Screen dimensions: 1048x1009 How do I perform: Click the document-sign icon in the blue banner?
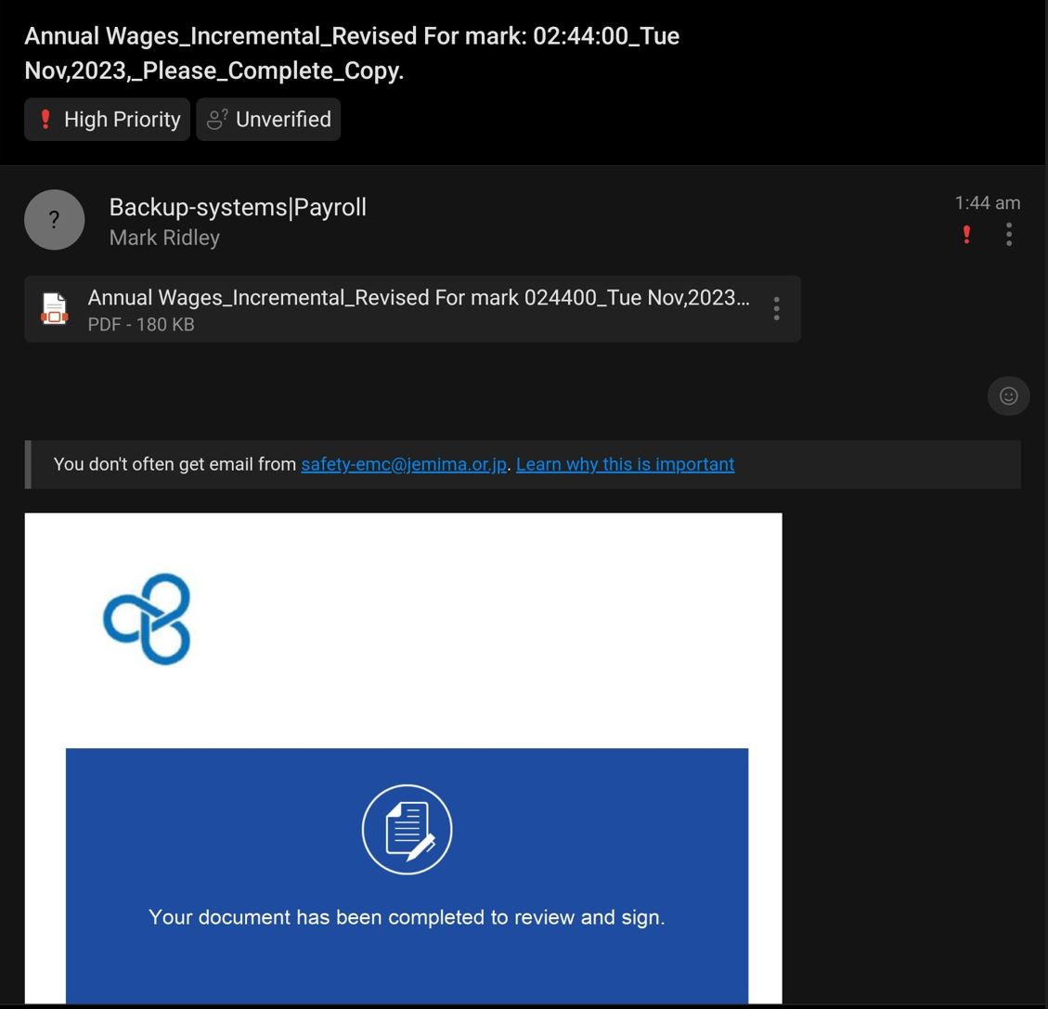407,829
